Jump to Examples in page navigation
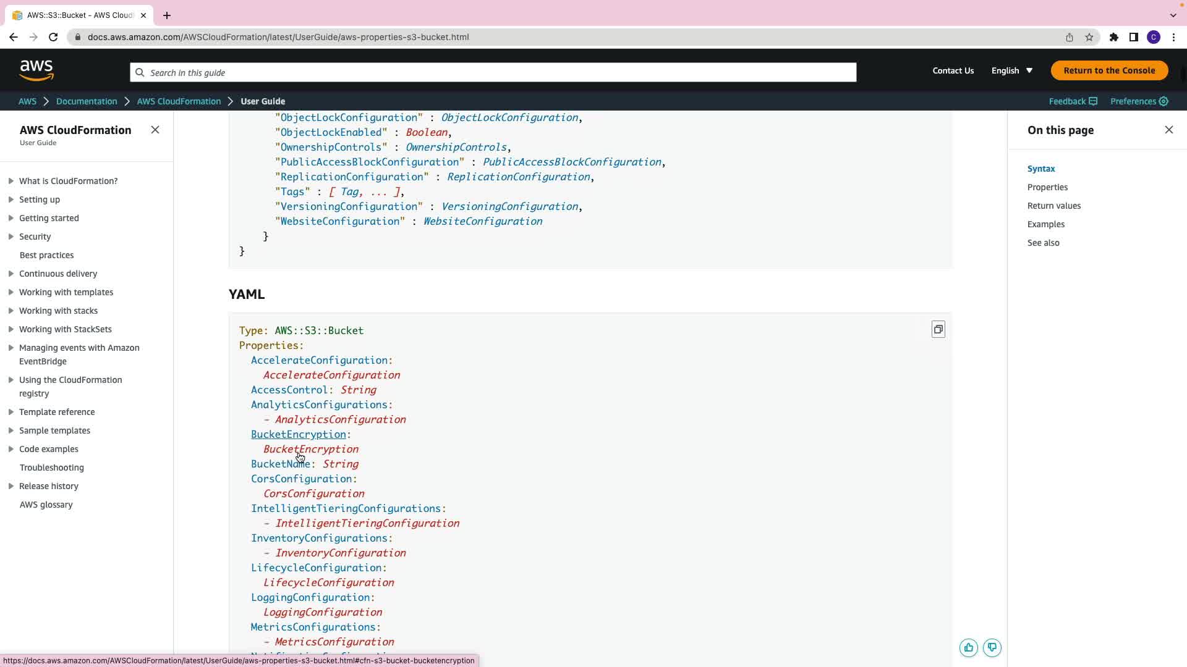Viewport: 1187px width, 667px height. point(1045,224)
